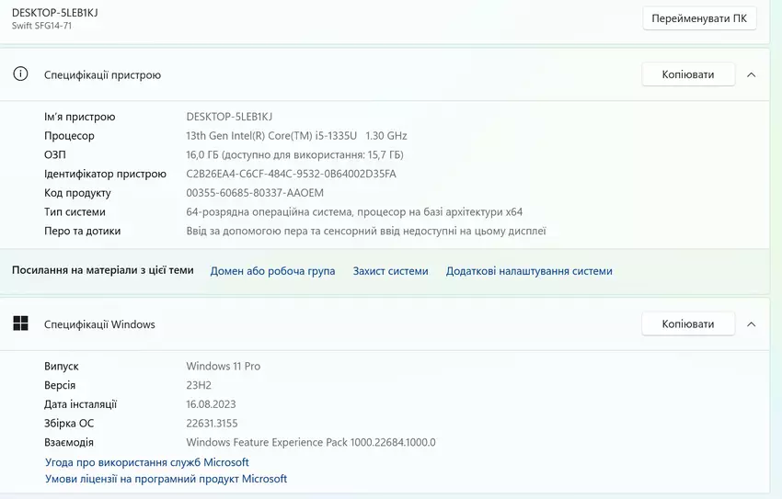The image size is (782, 499).
Task: Copy device specifications with Копіювати button
Action: click(x=687, y=74)
